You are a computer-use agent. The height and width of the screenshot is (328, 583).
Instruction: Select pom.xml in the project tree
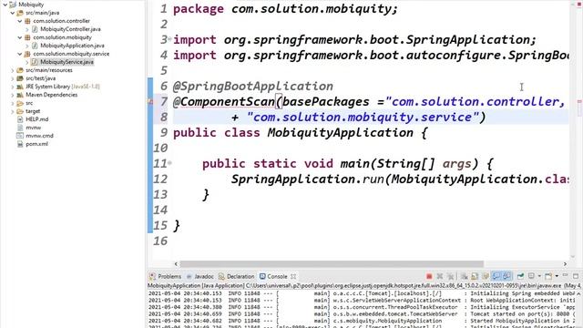[x=36, y=144]
